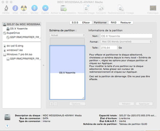Viewport: 160px width, 131px height.
Task: Click the hard drive icon beside Description du disque
Action: click(7, 117)
